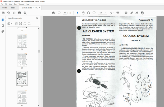Open the Edit menu

(x=6, y=4)
